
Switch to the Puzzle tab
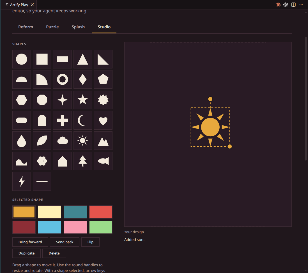point(52,27)
